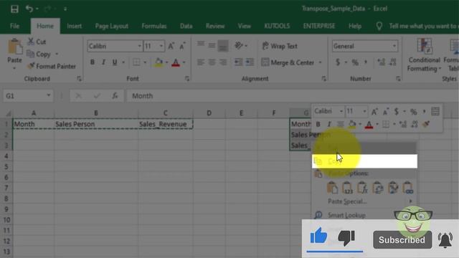459x258 pixels.
Task: Click the Paste Link option icon
Action: pyautogui.click(x=408, y=188)
